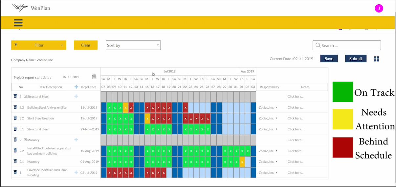
Task: Open the calendar date picker icon
Action: click(x=94, y=77)
